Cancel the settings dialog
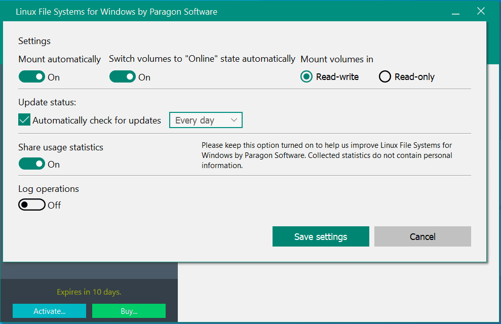This screenshot has height=324, width=501. pos(422,236)
